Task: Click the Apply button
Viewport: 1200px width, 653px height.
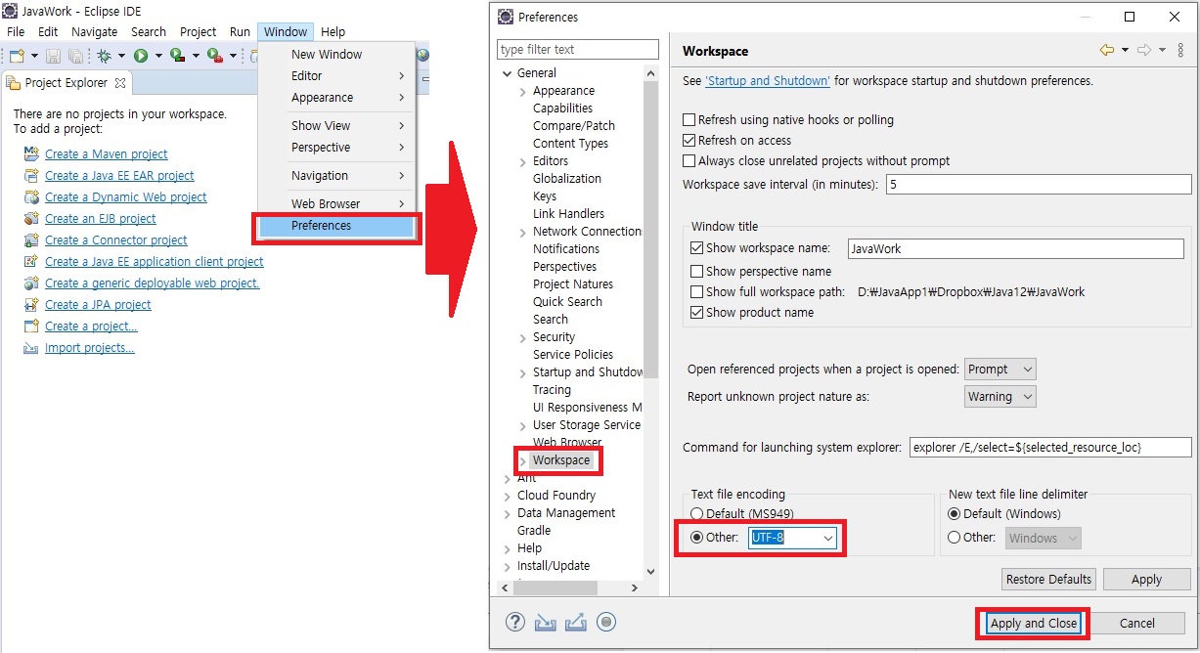Action: tap(1146, 579)
